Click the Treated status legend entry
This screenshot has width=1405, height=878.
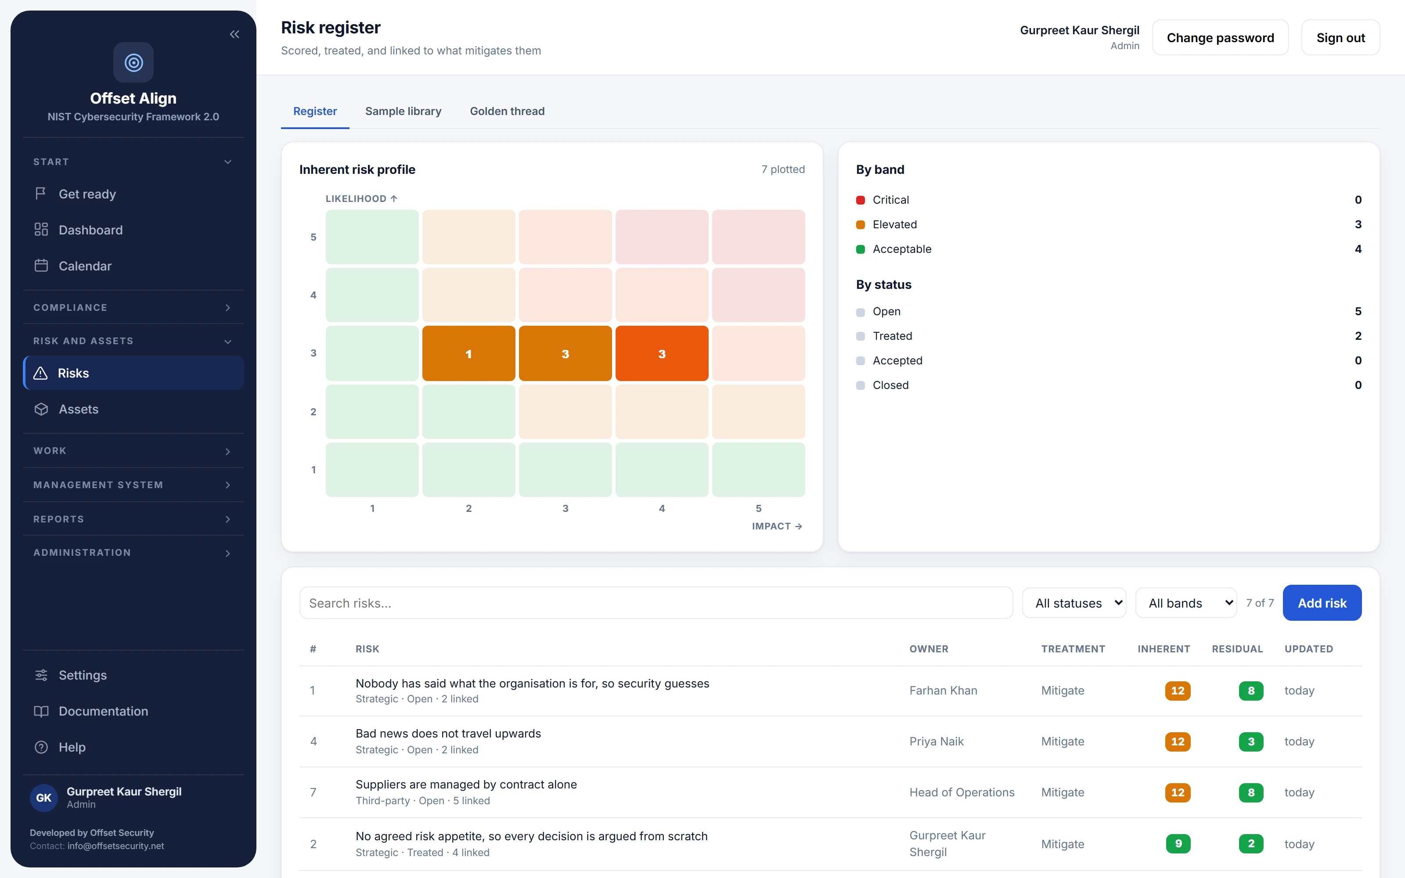click(1108, 336)
